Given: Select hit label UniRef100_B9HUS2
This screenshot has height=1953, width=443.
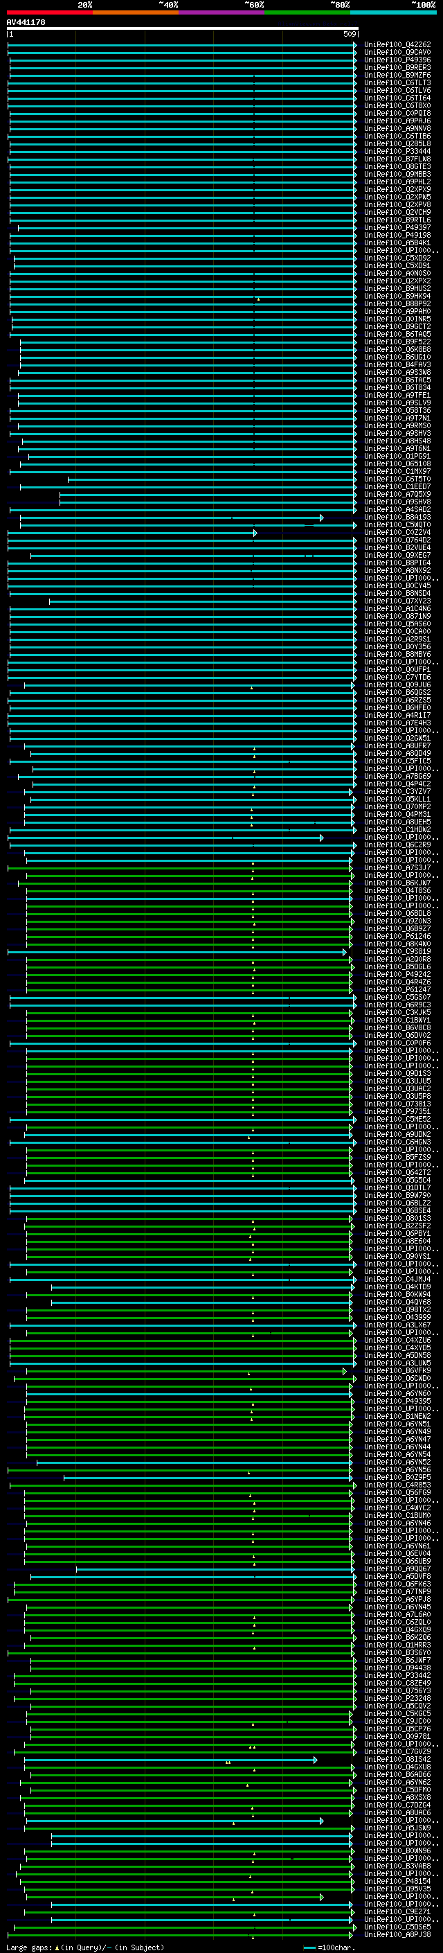Looking at the screenshot, I should (397, 288).
